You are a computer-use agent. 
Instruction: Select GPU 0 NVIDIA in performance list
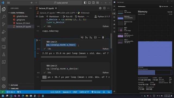tap(126, 35)
